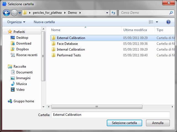
Task: Click Gruppo home in navigation pane
Action: [24, 101]
